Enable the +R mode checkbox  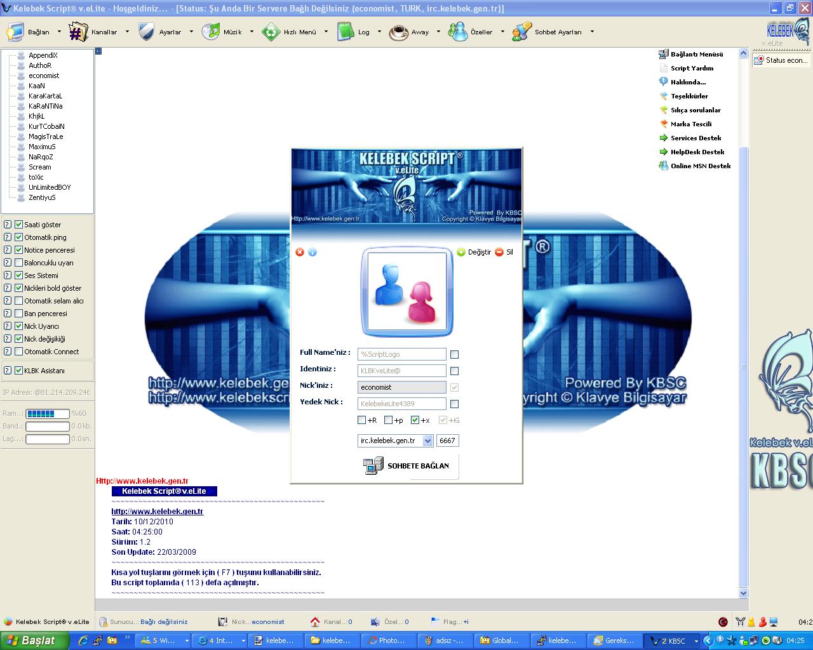(x=361, y=420)
